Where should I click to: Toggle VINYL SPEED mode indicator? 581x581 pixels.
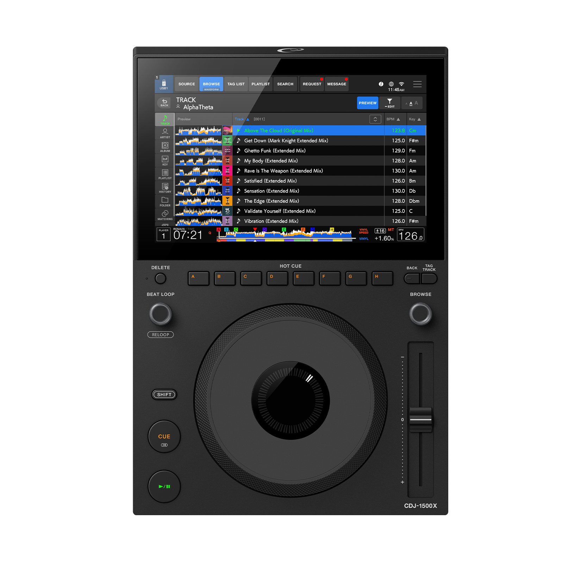click(364, 231)
